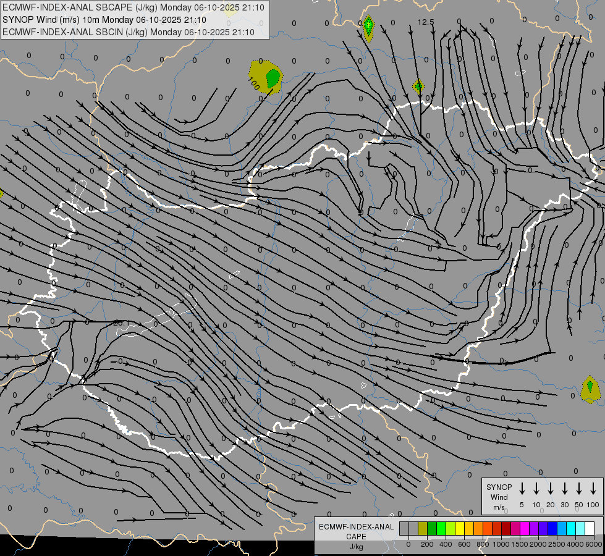Click the 2000 tick label on CAPE scale
The width and height of the screenshot is (605, 556).
[x=538, y=544]
